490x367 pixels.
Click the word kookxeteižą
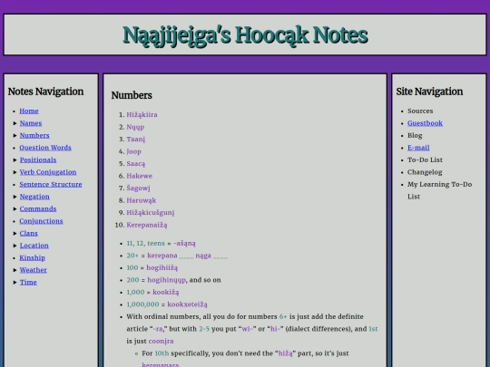pyautogui.click(x=187, y=304)
